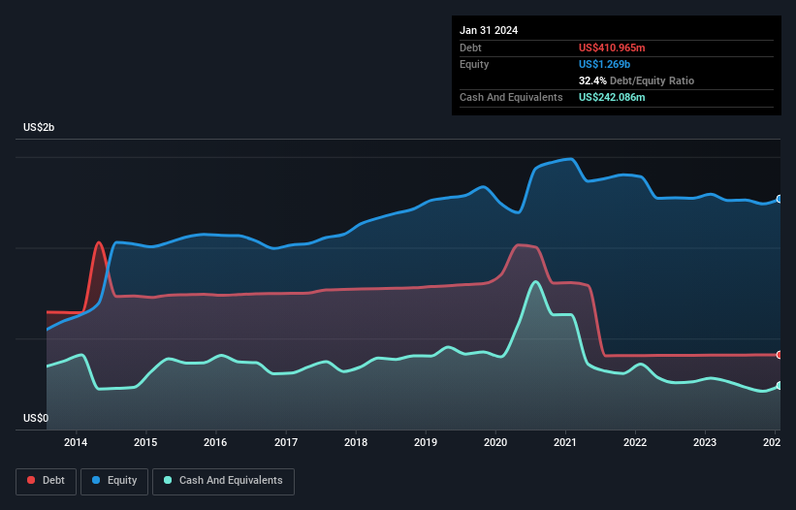Click the 2016 x-axis label

click(215, 442)
